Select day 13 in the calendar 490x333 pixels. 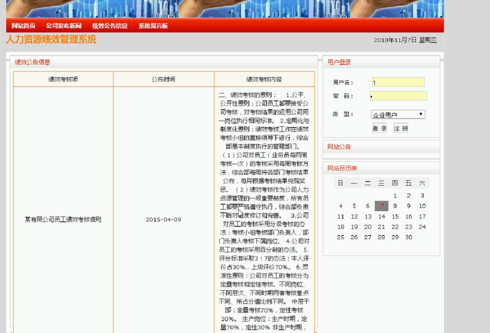tap(368, 217)
